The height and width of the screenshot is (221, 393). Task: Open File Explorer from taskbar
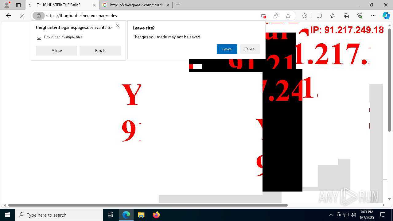[x=141, y=215]
